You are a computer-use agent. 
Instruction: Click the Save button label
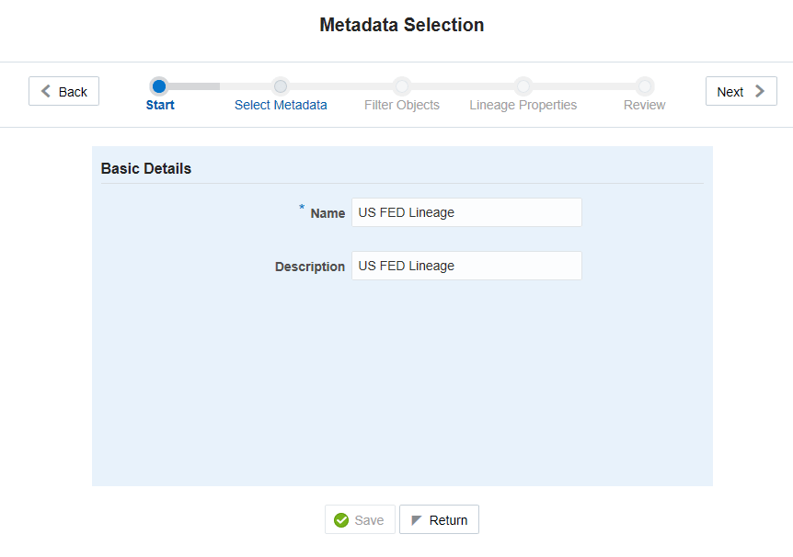tap(369, 520)
